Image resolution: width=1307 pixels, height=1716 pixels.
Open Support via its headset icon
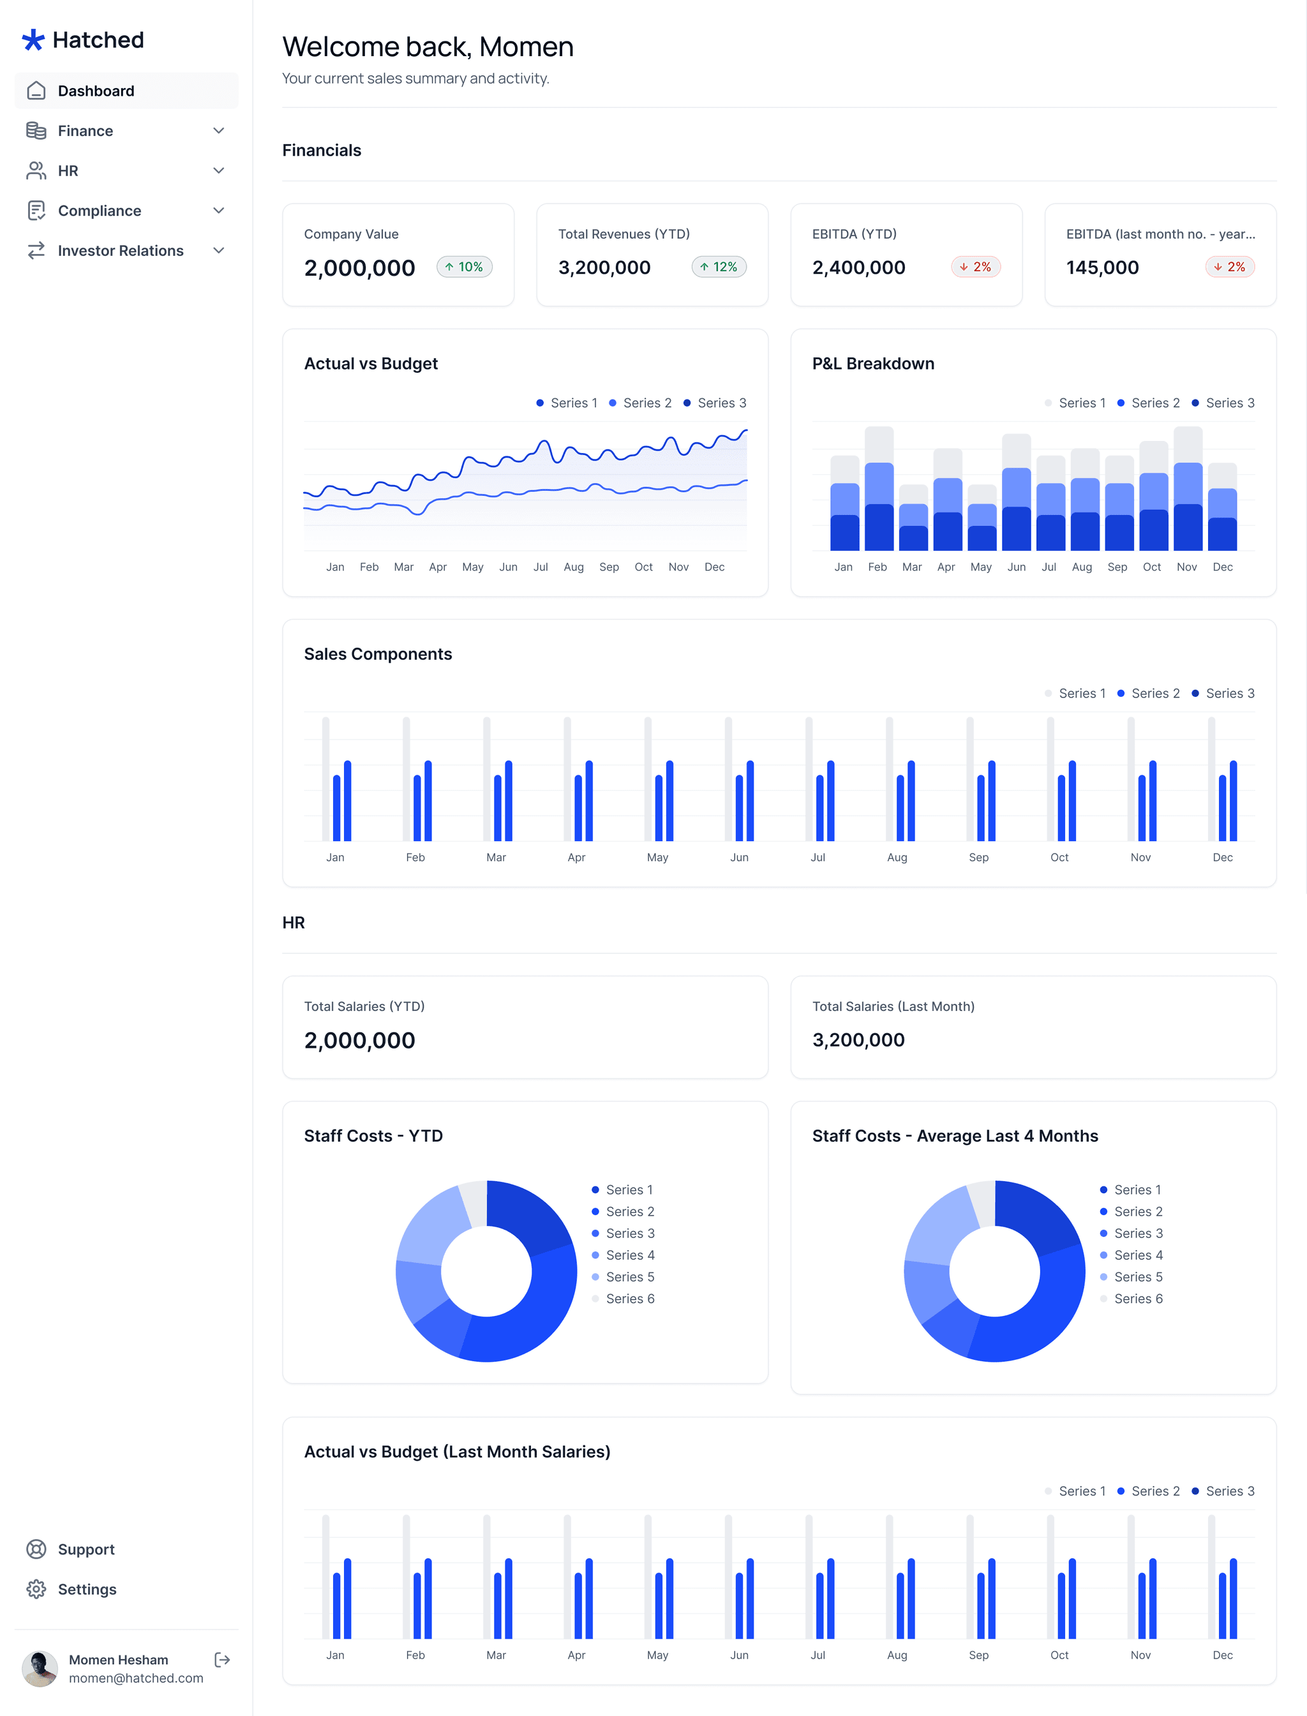(36, 1549)
